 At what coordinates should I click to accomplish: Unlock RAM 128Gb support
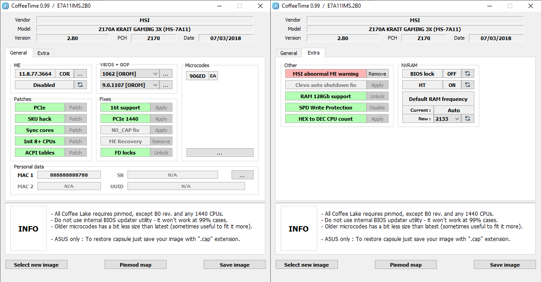[377, 96]
